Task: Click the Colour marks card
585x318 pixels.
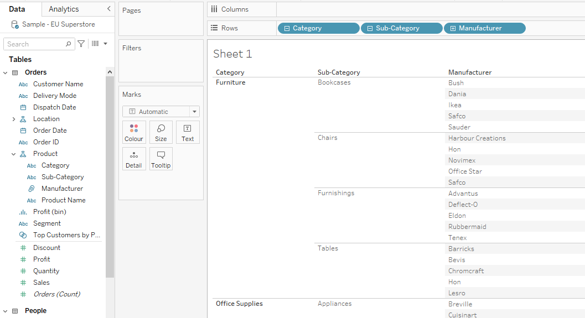Action: 134,132
